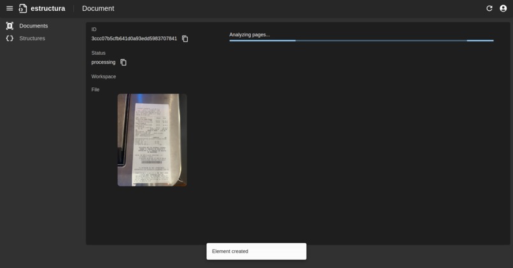
Task: Click the 'File' field label
Action: pos(95,90)
